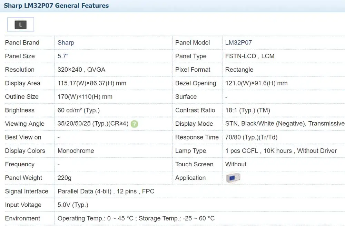Click the Operating Temp environment value

(x=136, y=218)
